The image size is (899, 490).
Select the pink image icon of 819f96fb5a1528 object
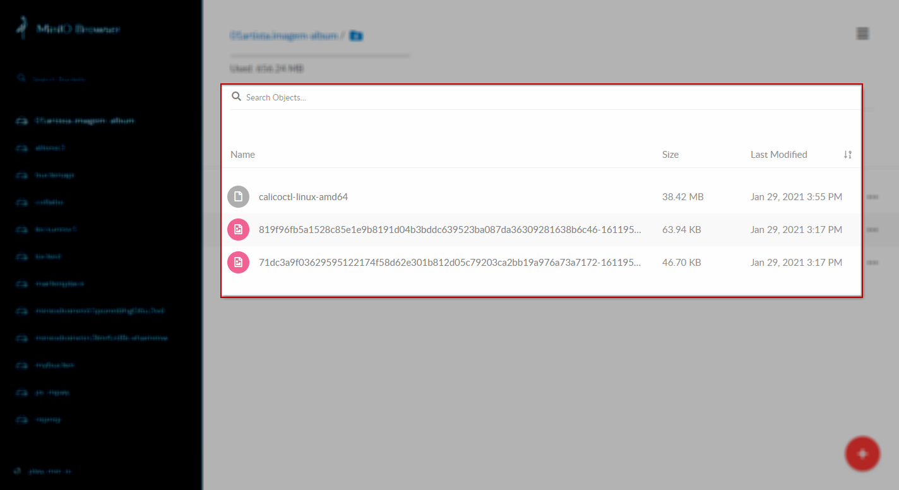[239, 230]
